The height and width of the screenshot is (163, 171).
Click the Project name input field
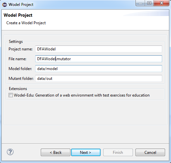[x=99, y=49]
